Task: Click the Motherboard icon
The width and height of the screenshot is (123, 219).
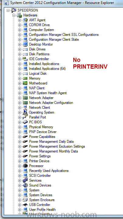Action: point(25,83)
